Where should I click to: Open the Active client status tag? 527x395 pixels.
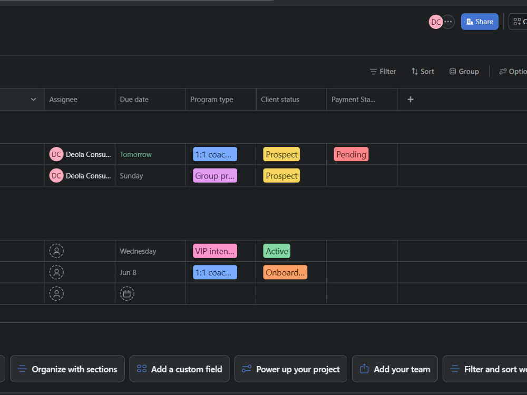pos(277,251)
